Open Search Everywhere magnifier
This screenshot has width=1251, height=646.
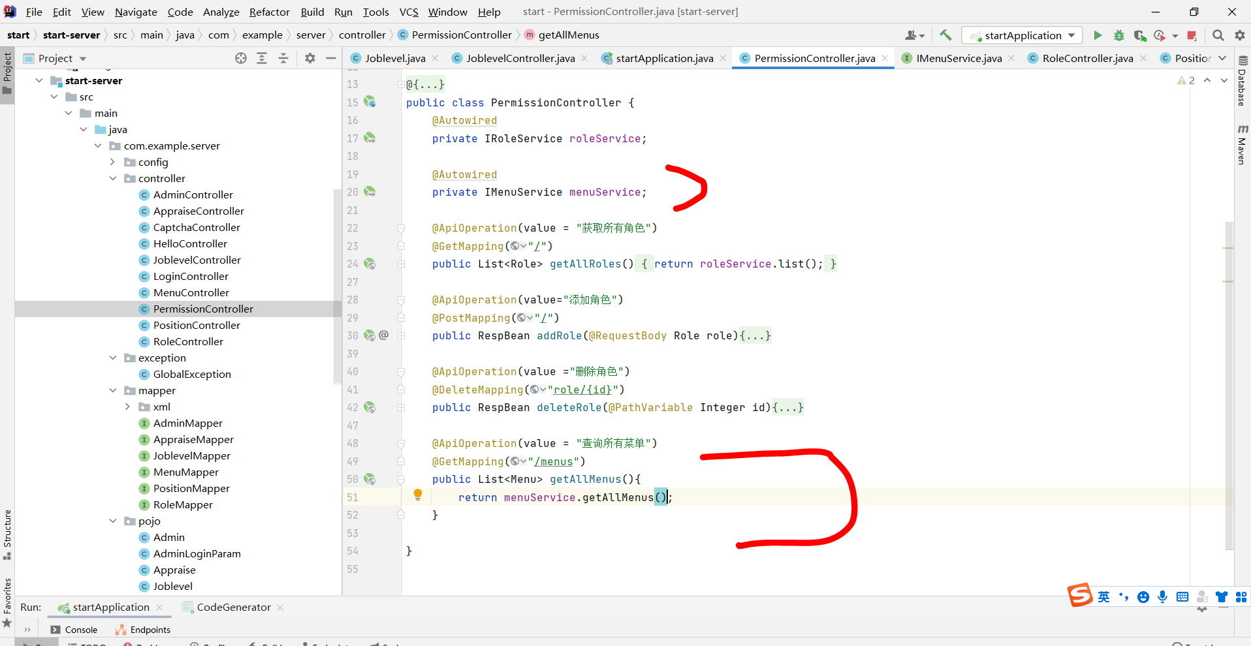pyautogui.click(x=1218, y=35)
